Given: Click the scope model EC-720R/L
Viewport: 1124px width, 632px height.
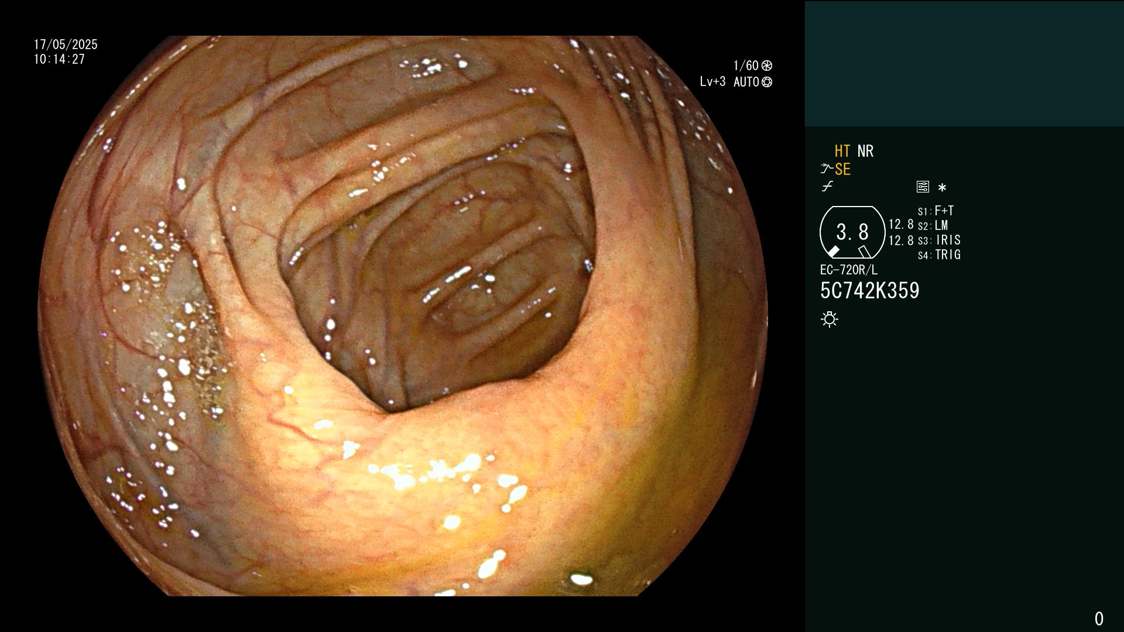Looking at the screenshot, I should point(849,270).
